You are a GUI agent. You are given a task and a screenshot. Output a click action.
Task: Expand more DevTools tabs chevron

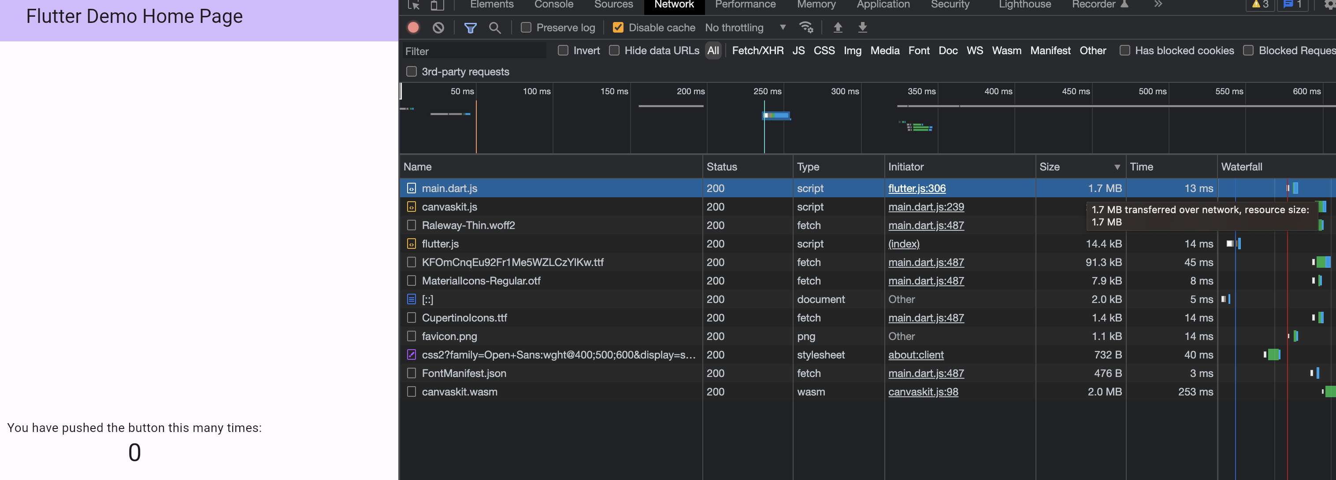[1158, 5]
